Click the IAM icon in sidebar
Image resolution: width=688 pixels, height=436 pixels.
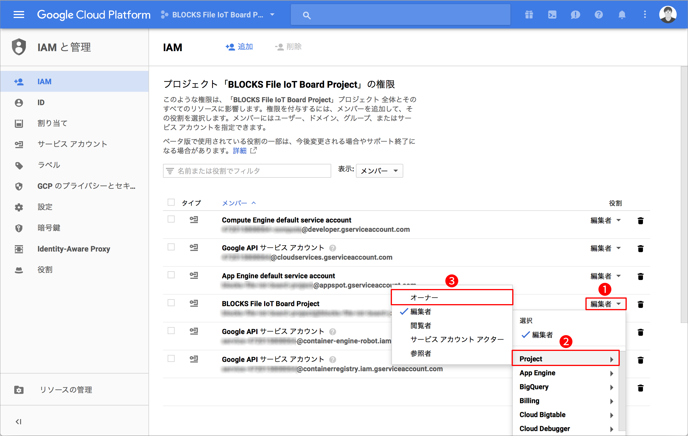click(x=19, y=81)
